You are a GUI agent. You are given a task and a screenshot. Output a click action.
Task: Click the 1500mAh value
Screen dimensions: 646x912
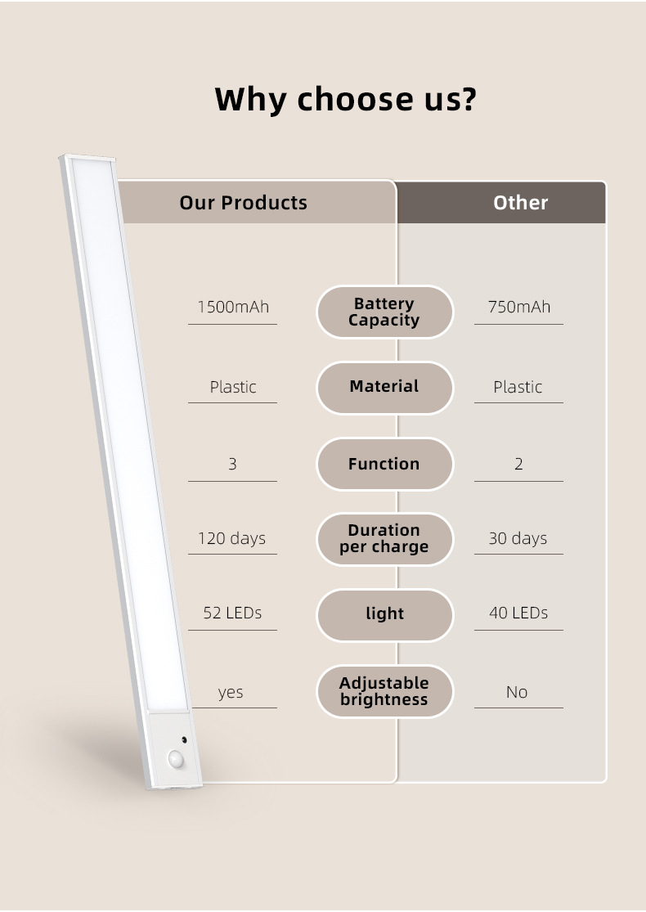coord(233,307)
